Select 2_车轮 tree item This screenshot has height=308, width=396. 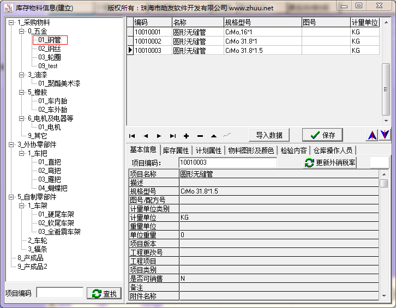(x=38, y=240)
